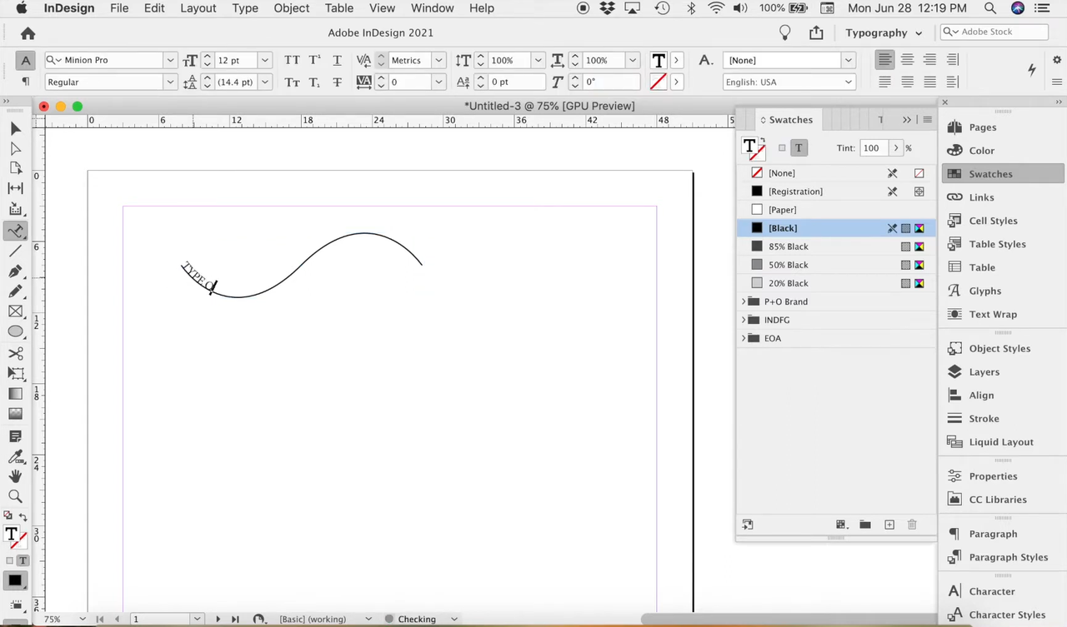This screenshot has height=627, width=1067.
Task: Select the Hand tool
Action: tap(15, 475)
